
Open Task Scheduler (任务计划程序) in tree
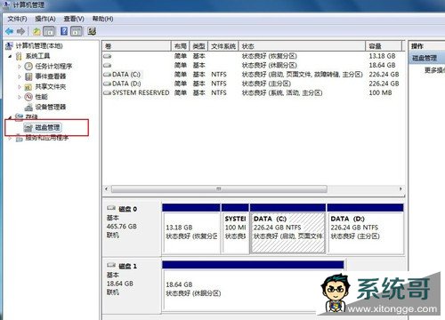[53, 66]
